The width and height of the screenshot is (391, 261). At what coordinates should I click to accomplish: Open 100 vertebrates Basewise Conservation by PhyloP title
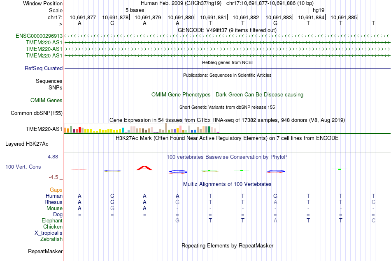[227, 157]
